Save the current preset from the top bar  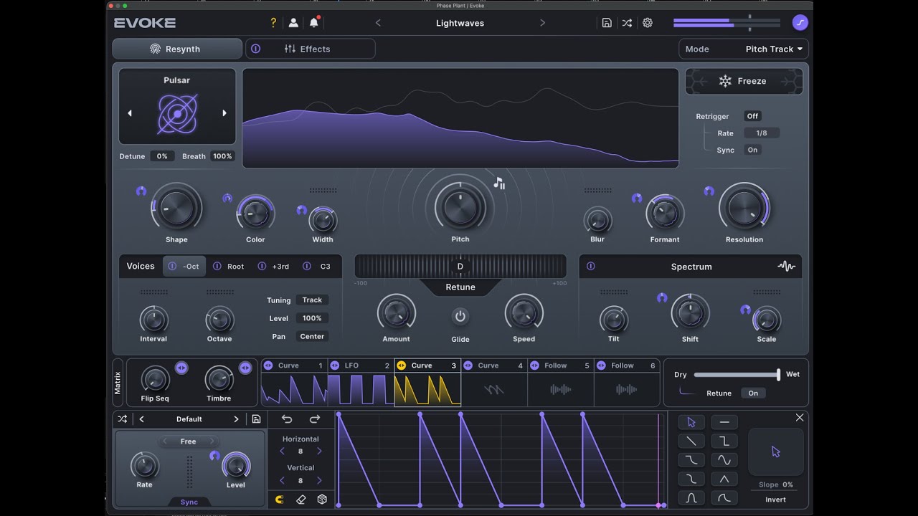[607, 23]
